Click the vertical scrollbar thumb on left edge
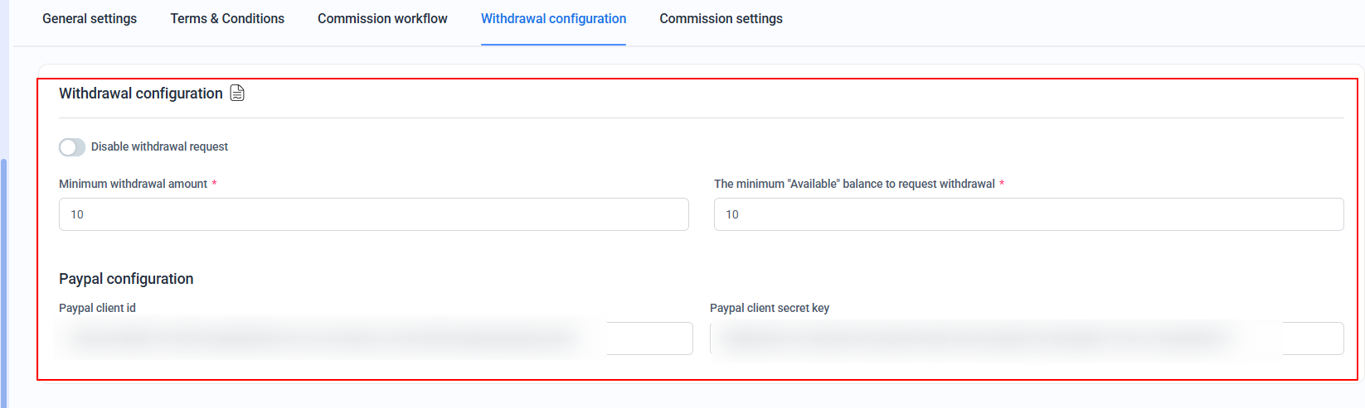This screenshot has height=408, width=1365. (x=3, y=281)
